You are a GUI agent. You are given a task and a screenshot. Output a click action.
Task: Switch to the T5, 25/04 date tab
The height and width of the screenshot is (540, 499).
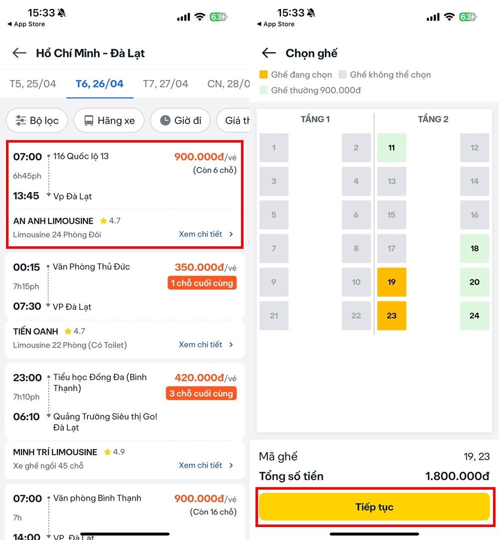[33, 84]
